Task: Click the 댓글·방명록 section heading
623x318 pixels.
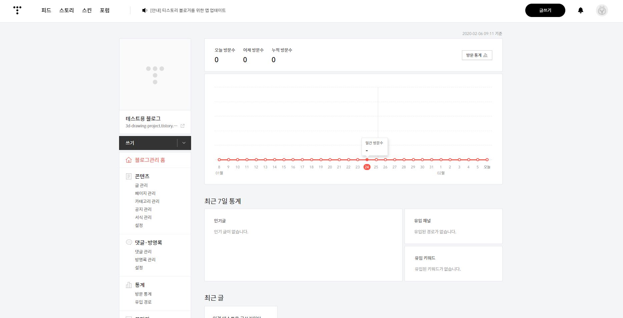Action: pos(148,243)
